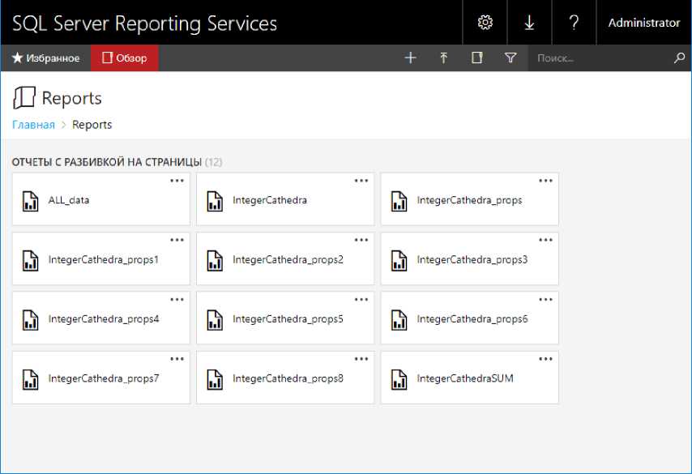This screenshot has height=474, width=692.
Task: Expand the ellipsis menu for ALL_data
Action: point(177,181)
